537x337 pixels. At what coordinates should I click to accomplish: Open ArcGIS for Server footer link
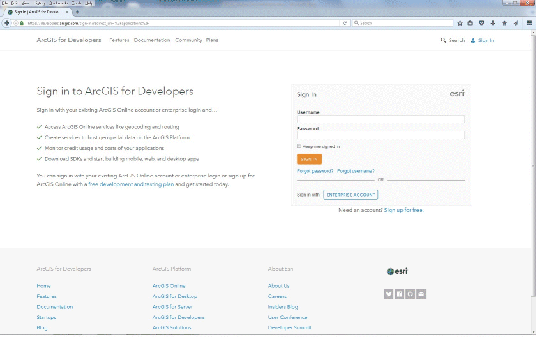coord(172,307)
